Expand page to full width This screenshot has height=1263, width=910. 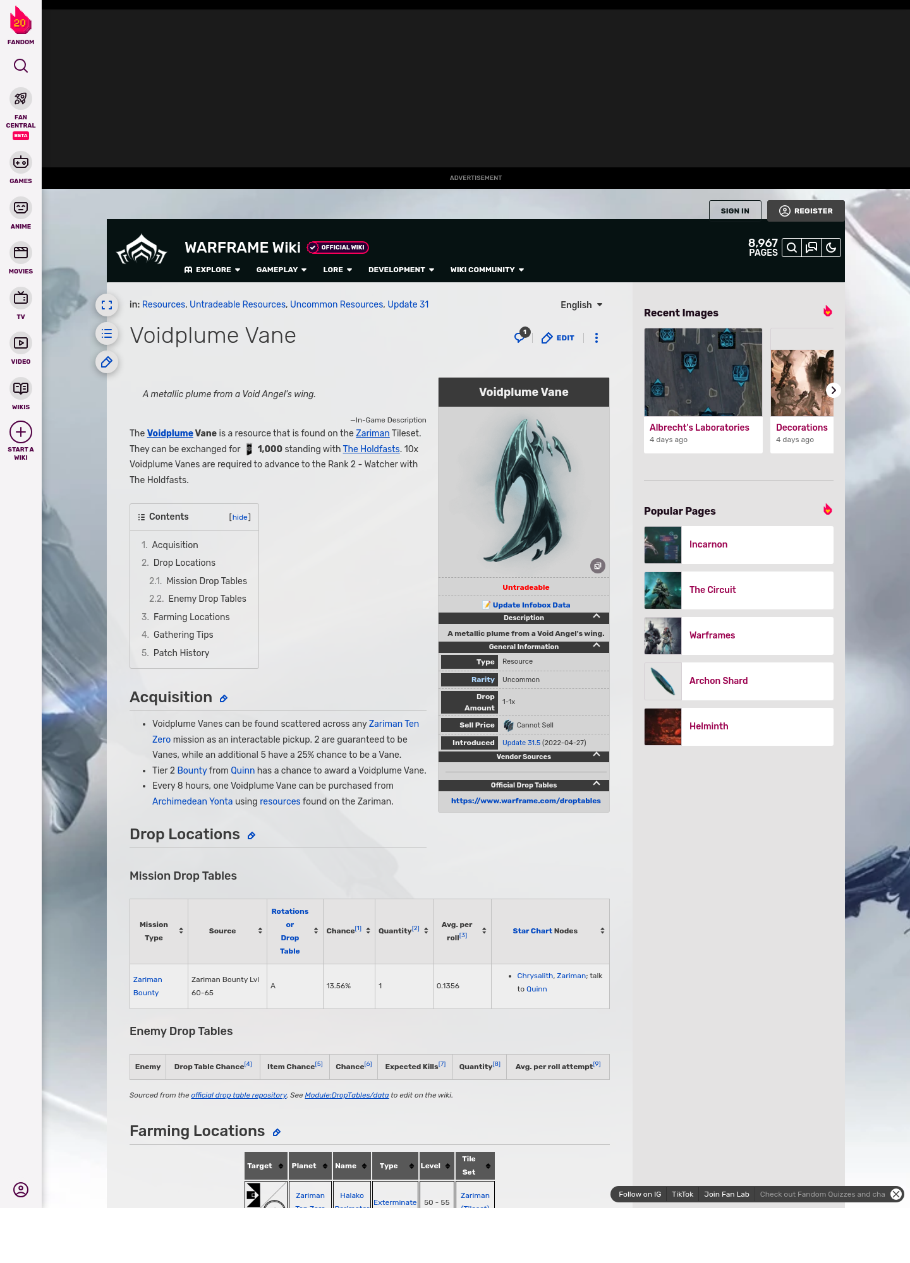pyautogui.click(x=107, y=305)
